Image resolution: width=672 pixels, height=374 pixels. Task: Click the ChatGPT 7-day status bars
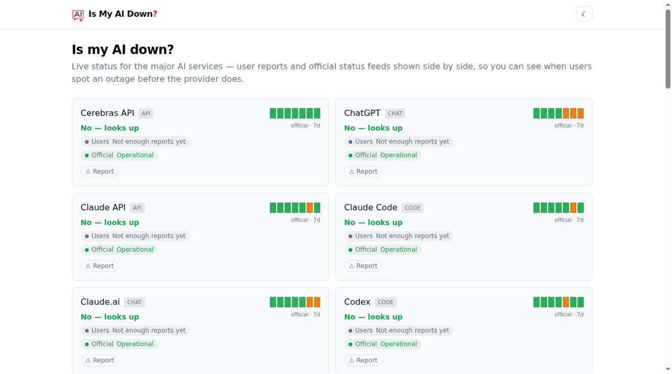tap(558, 113)
